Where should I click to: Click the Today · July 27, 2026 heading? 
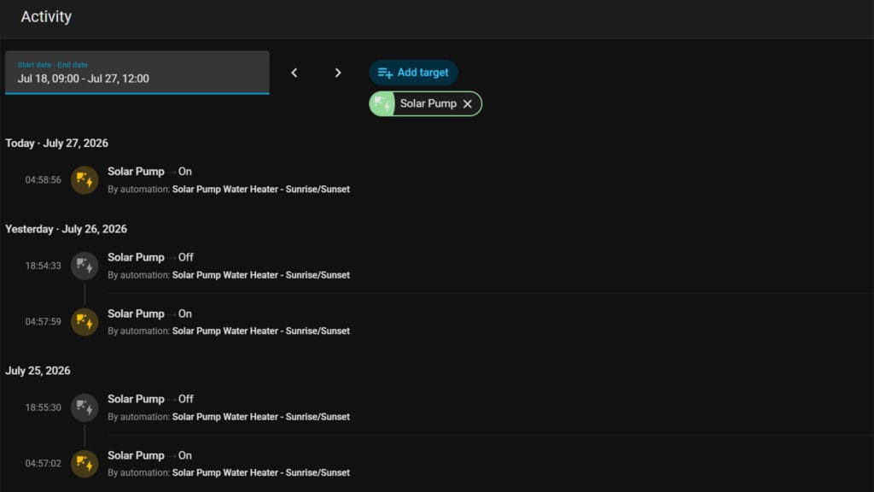(57, 143)
